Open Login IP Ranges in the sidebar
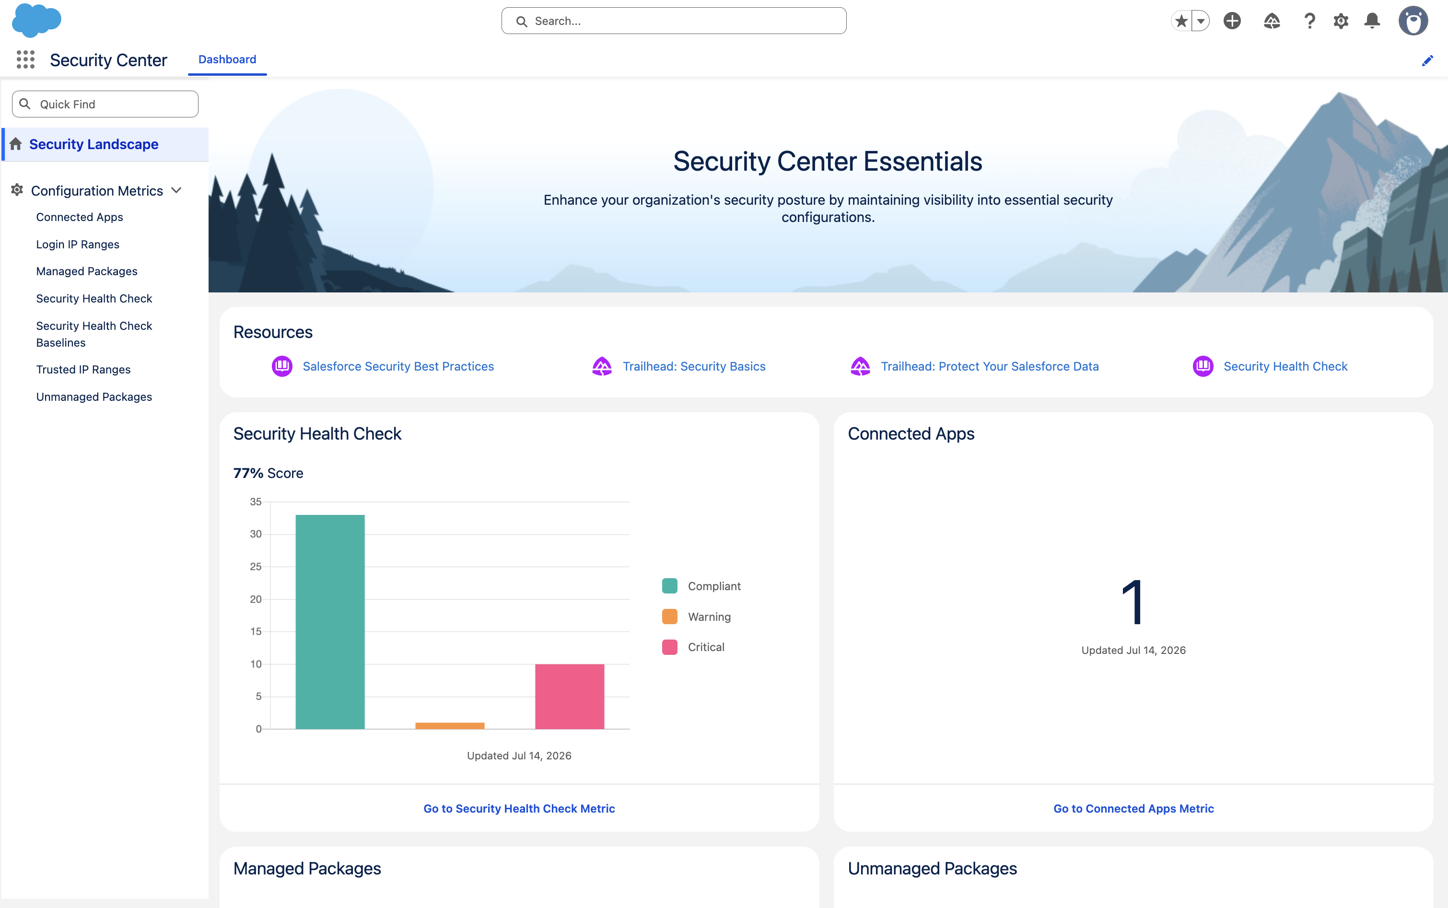The width and height of the screenshot is (1448, 908). click(x=78, y=244)
